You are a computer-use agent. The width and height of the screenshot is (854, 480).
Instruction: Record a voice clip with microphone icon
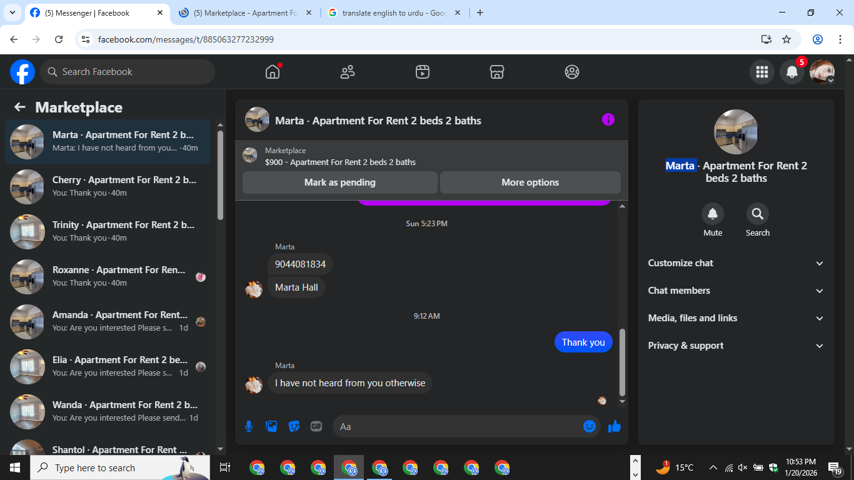(249, 426)
